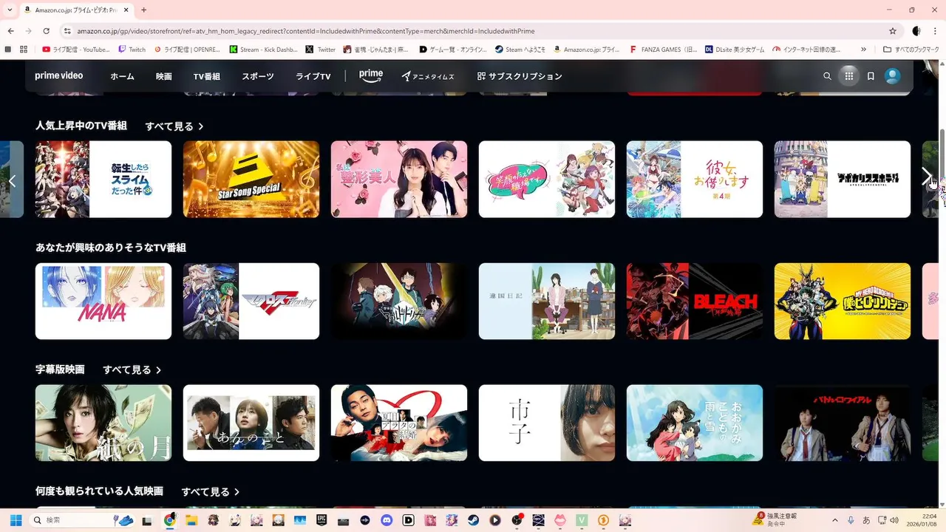Open the ワールドトリガー thumbnail
Screen dimensions: 946x532
tap(399, 301)
